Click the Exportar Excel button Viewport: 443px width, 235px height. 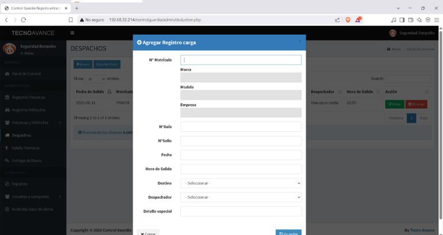(x=107, y=65)
